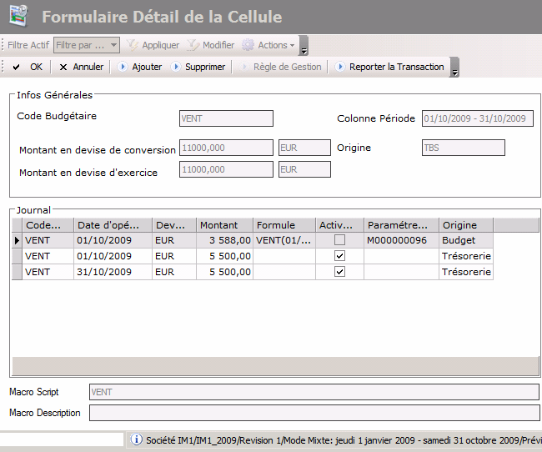The height and width of the screenshot is (452, 542).
Task: Uncheck Activ for 31/10/2009 row
Action: point(339,272)
